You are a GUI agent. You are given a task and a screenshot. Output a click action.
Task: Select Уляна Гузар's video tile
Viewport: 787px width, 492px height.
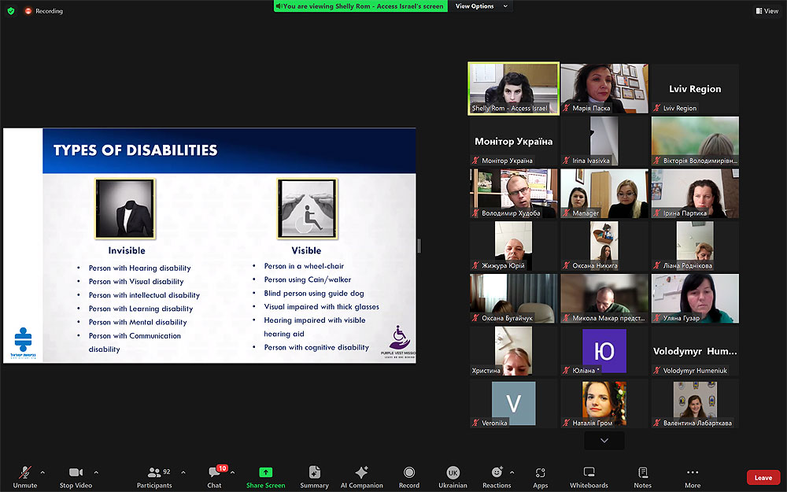tap(695, 298)
